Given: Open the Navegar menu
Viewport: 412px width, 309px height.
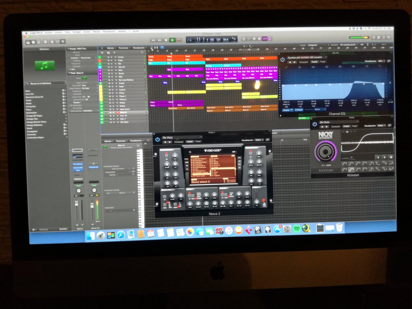Looking at the screenshot, I should pyautogui.click(x=77, y=32).
